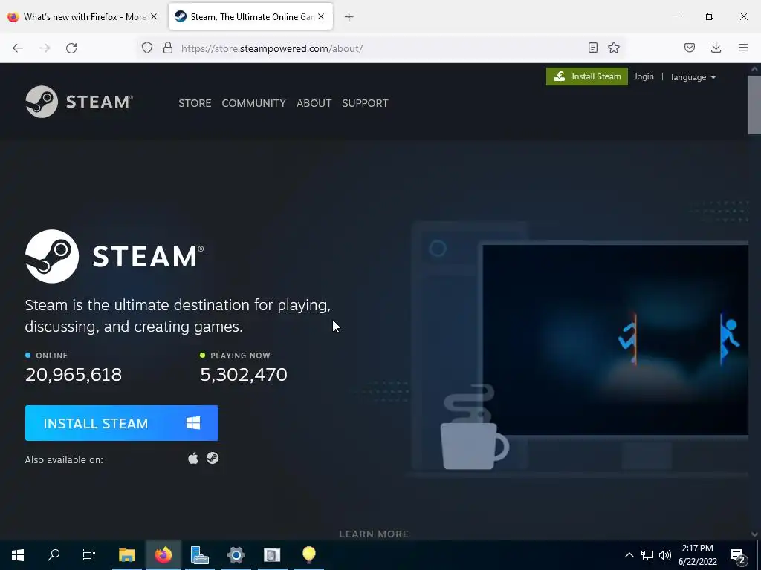Click the Firefox icon in the taskbar

(x=163, y=555)
